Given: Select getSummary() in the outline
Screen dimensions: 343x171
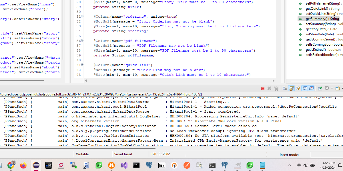Looking at the screenshot, I should coord(322,19).
